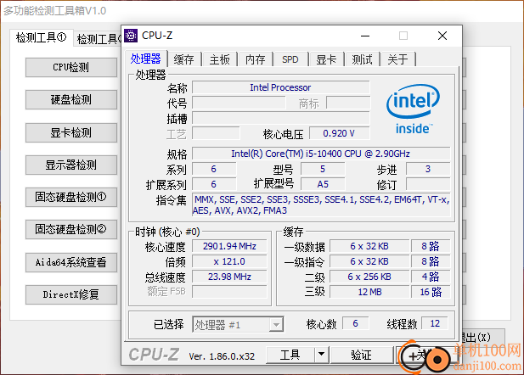Open the 工具 dropdown arrow
The image size is (524, 375).
322,355
